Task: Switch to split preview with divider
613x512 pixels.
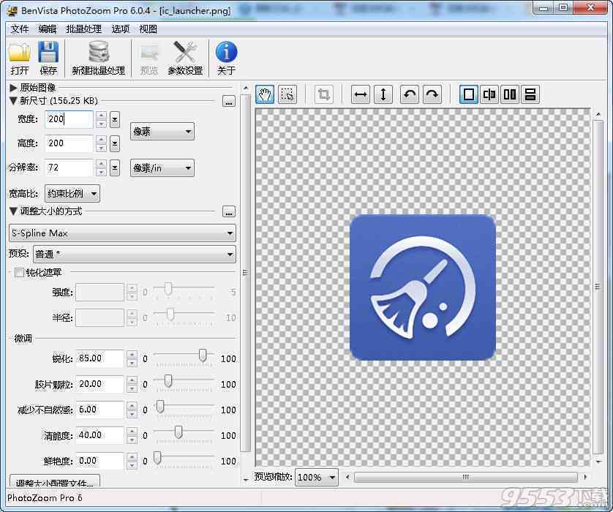Action: point(489,94)
